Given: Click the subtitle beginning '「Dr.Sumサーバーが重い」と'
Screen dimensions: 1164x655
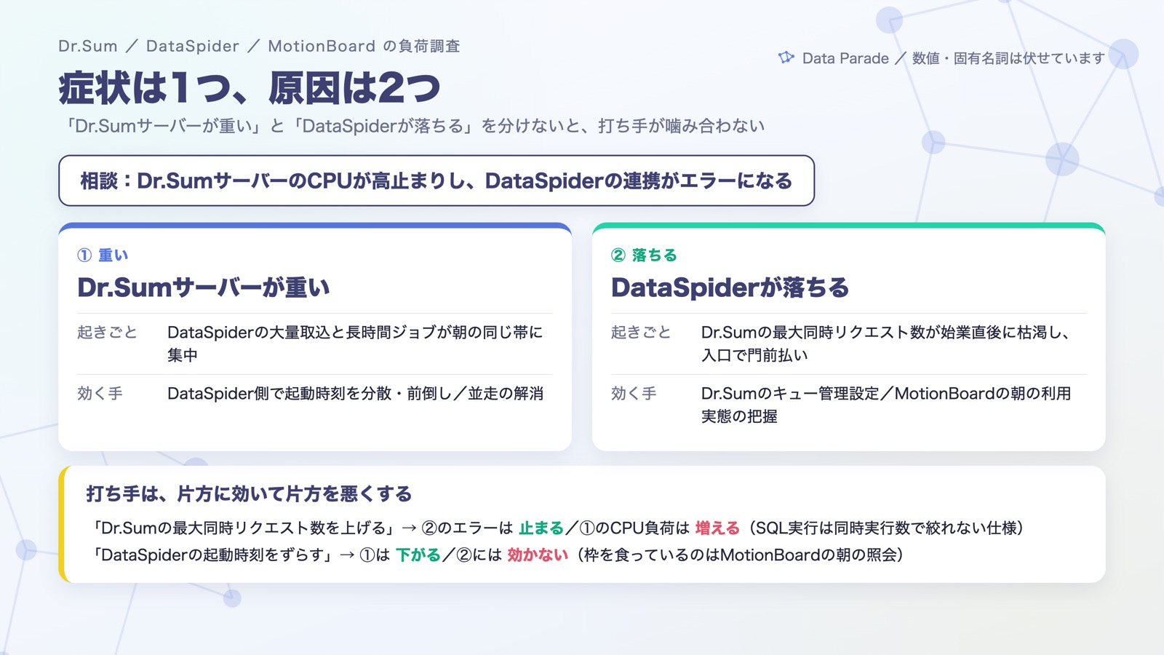Looking at the screenshot, I should pyautogui.click(x=412, y=126).
